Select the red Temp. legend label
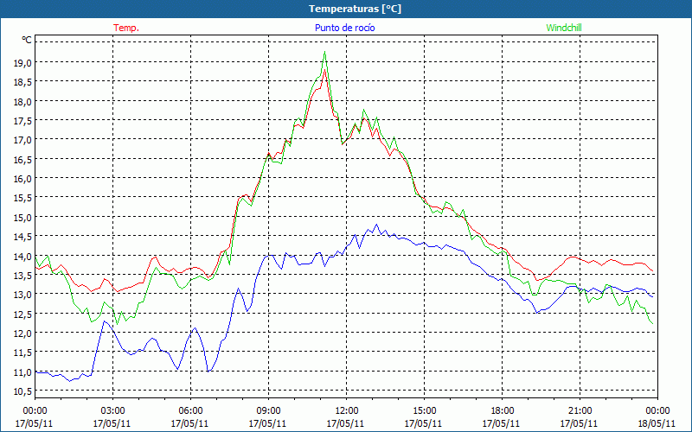 click(x=126, y=28)
